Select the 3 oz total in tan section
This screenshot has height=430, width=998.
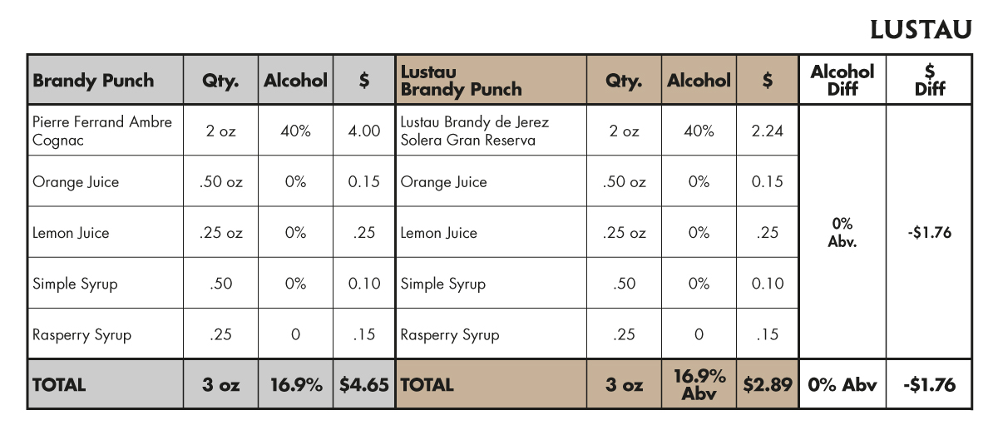click(624, 385)
